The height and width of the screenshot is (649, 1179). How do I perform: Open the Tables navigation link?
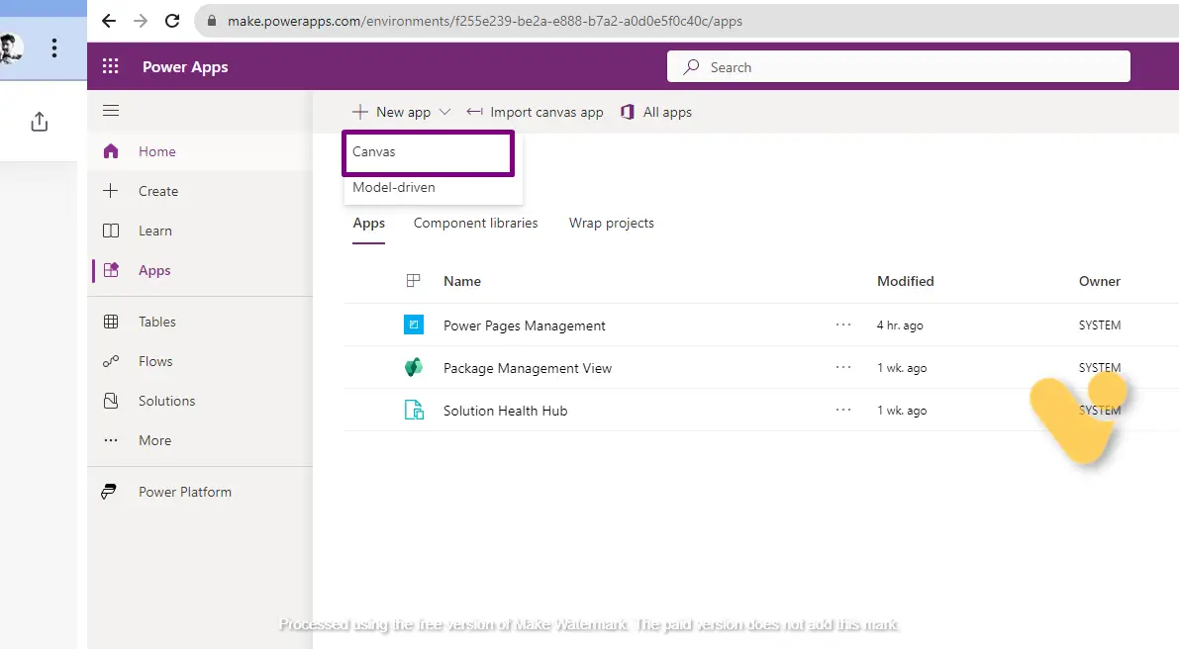[157, 322]
